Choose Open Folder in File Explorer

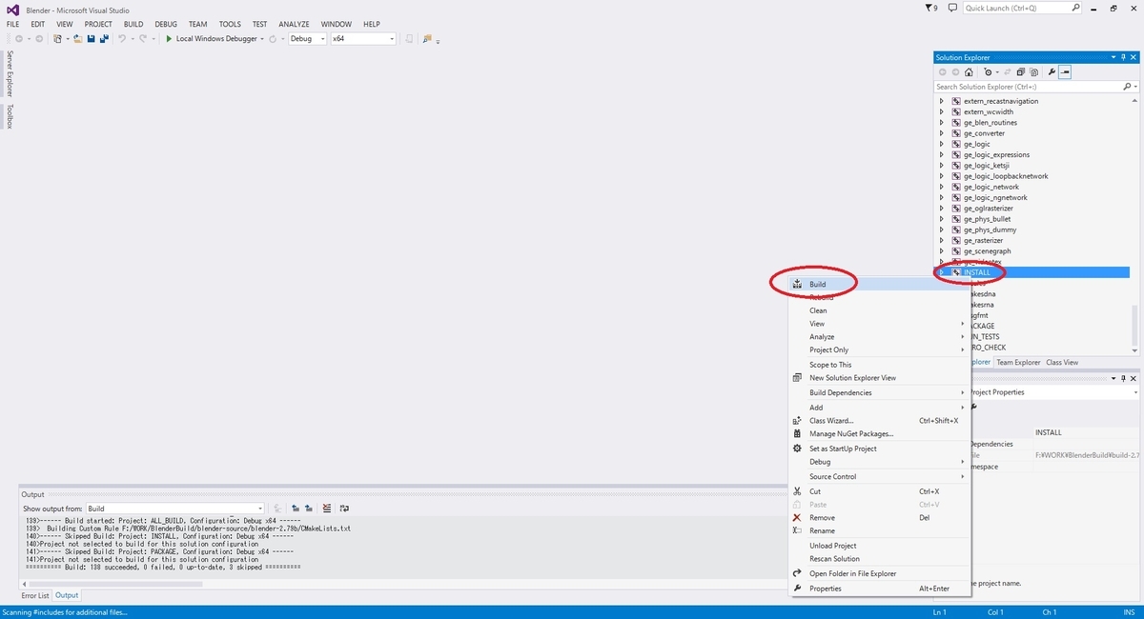(880, 573)
